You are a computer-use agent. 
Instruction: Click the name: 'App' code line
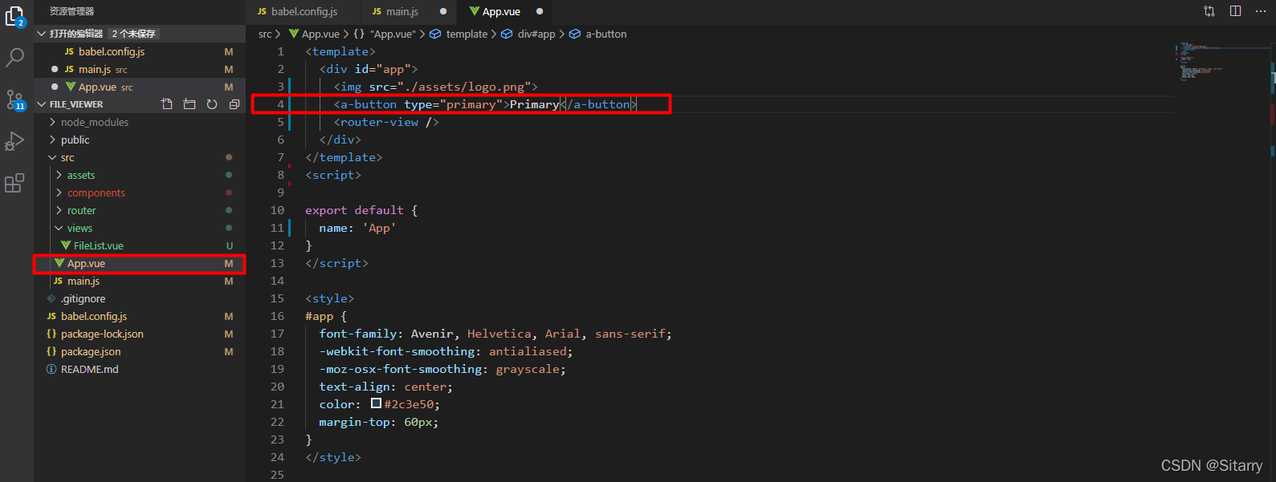(x=357, y=228)
